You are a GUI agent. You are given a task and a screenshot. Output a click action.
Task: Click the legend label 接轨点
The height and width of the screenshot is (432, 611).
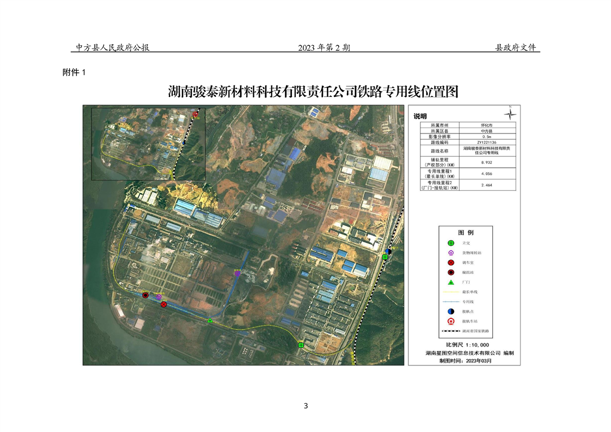point(468,312)
